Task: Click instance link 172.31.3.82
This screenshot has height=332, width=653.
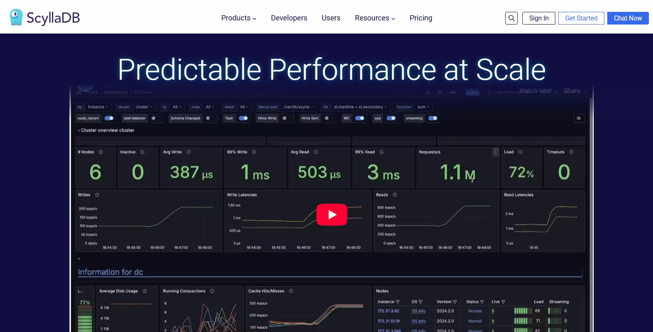Action: (x=388, y=311)
